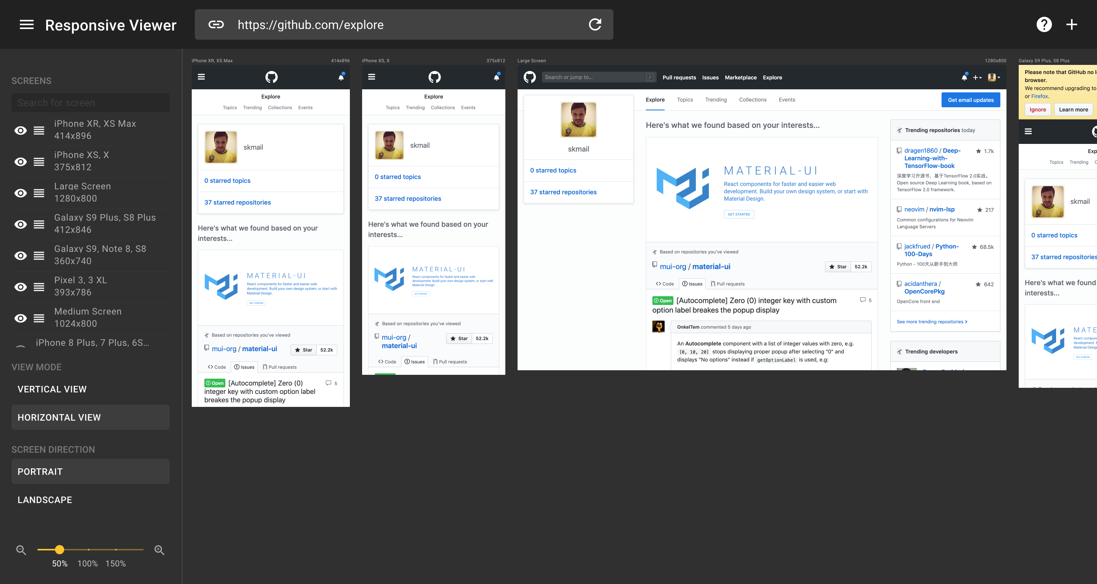
Task: Click zoom out magnifier icon
Action: pos(21,550)
